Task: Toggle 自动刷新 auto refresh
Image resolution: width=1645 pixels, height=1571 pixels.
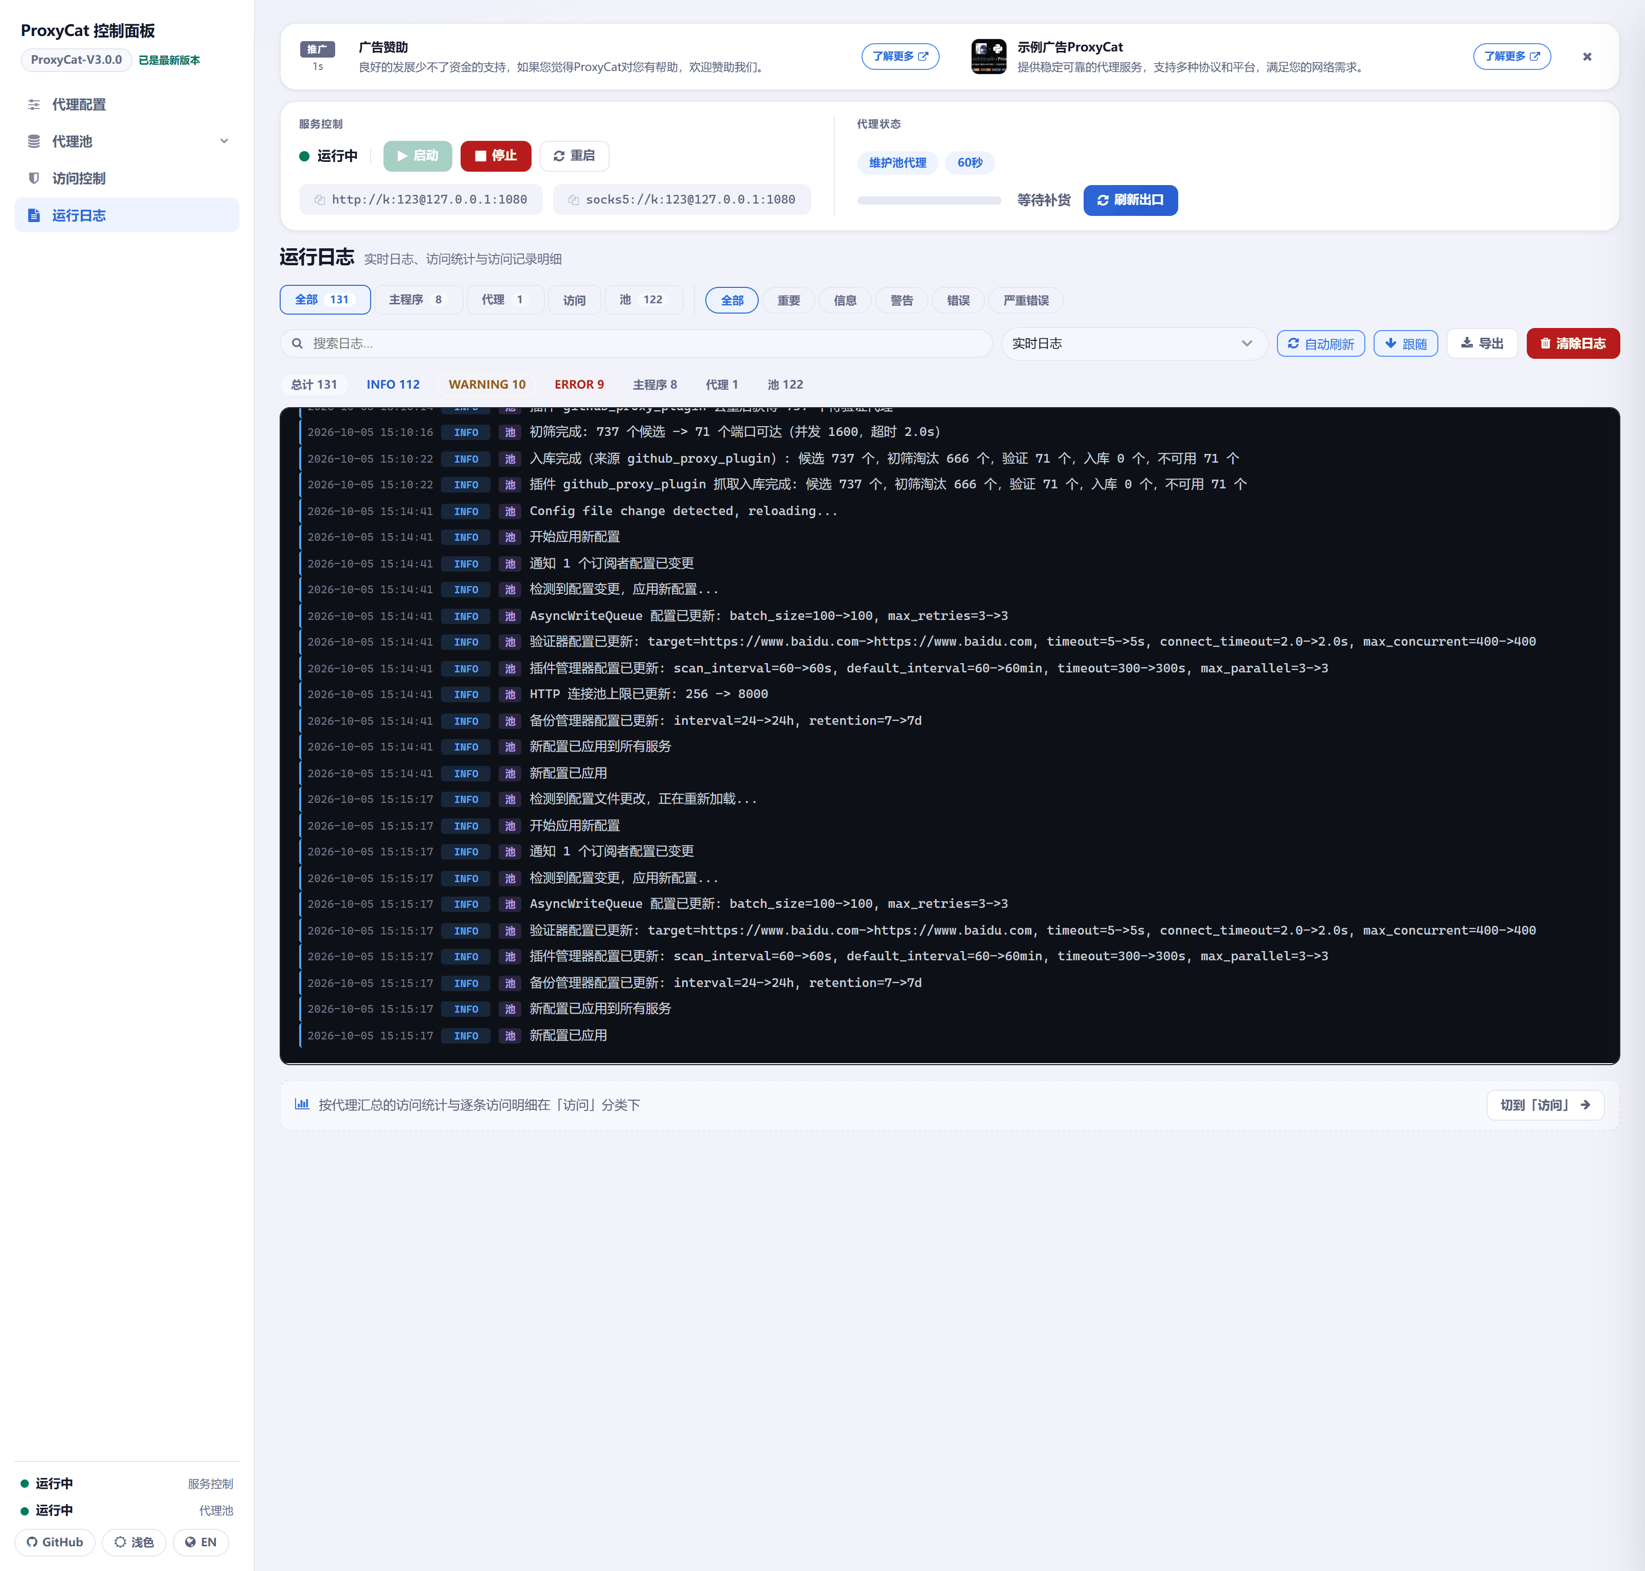Action: pyautogui.click(x=1321, y=343)
